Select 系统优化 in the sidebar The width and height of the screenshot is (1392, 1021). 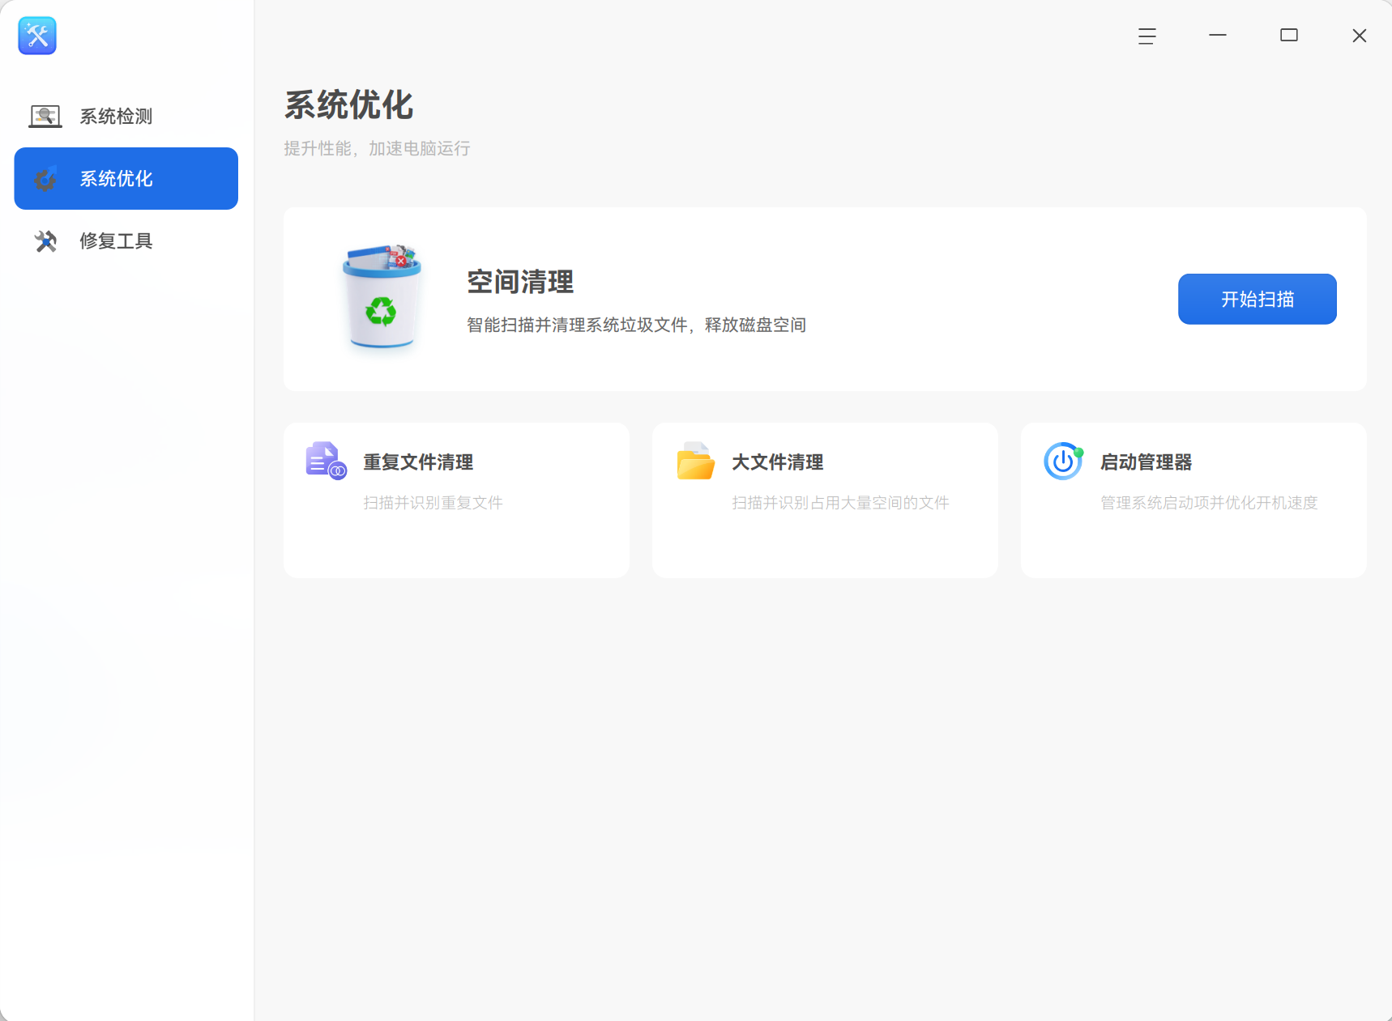coord(126,178)
